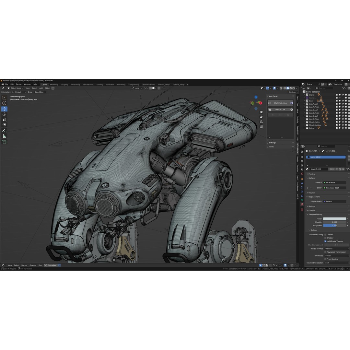This screenshot has height=350, width=350.
Task: Select the Rotate tool
Action: click(x=4, y=114)
